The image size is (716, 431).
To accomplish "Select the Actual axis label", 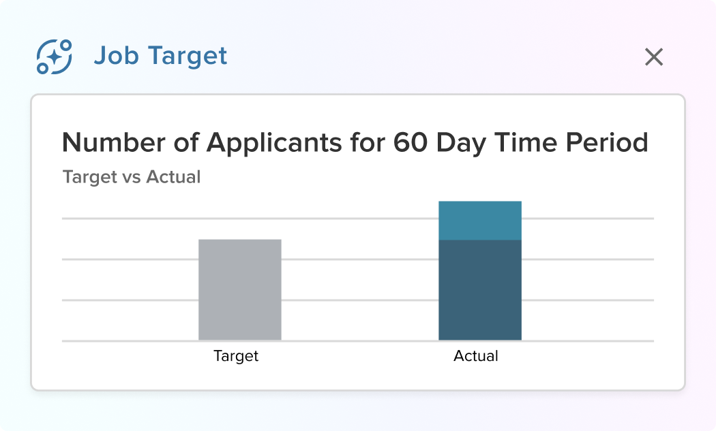I will tap(477, 355).
